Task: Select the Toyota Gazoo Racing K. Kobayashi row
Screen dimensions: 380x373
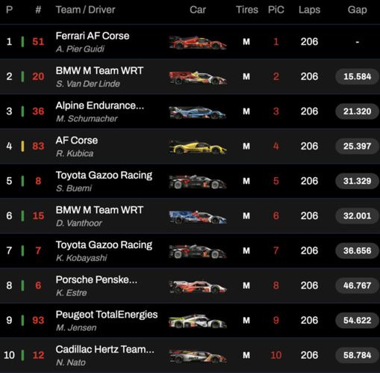Action: click(x=190, y=250)
